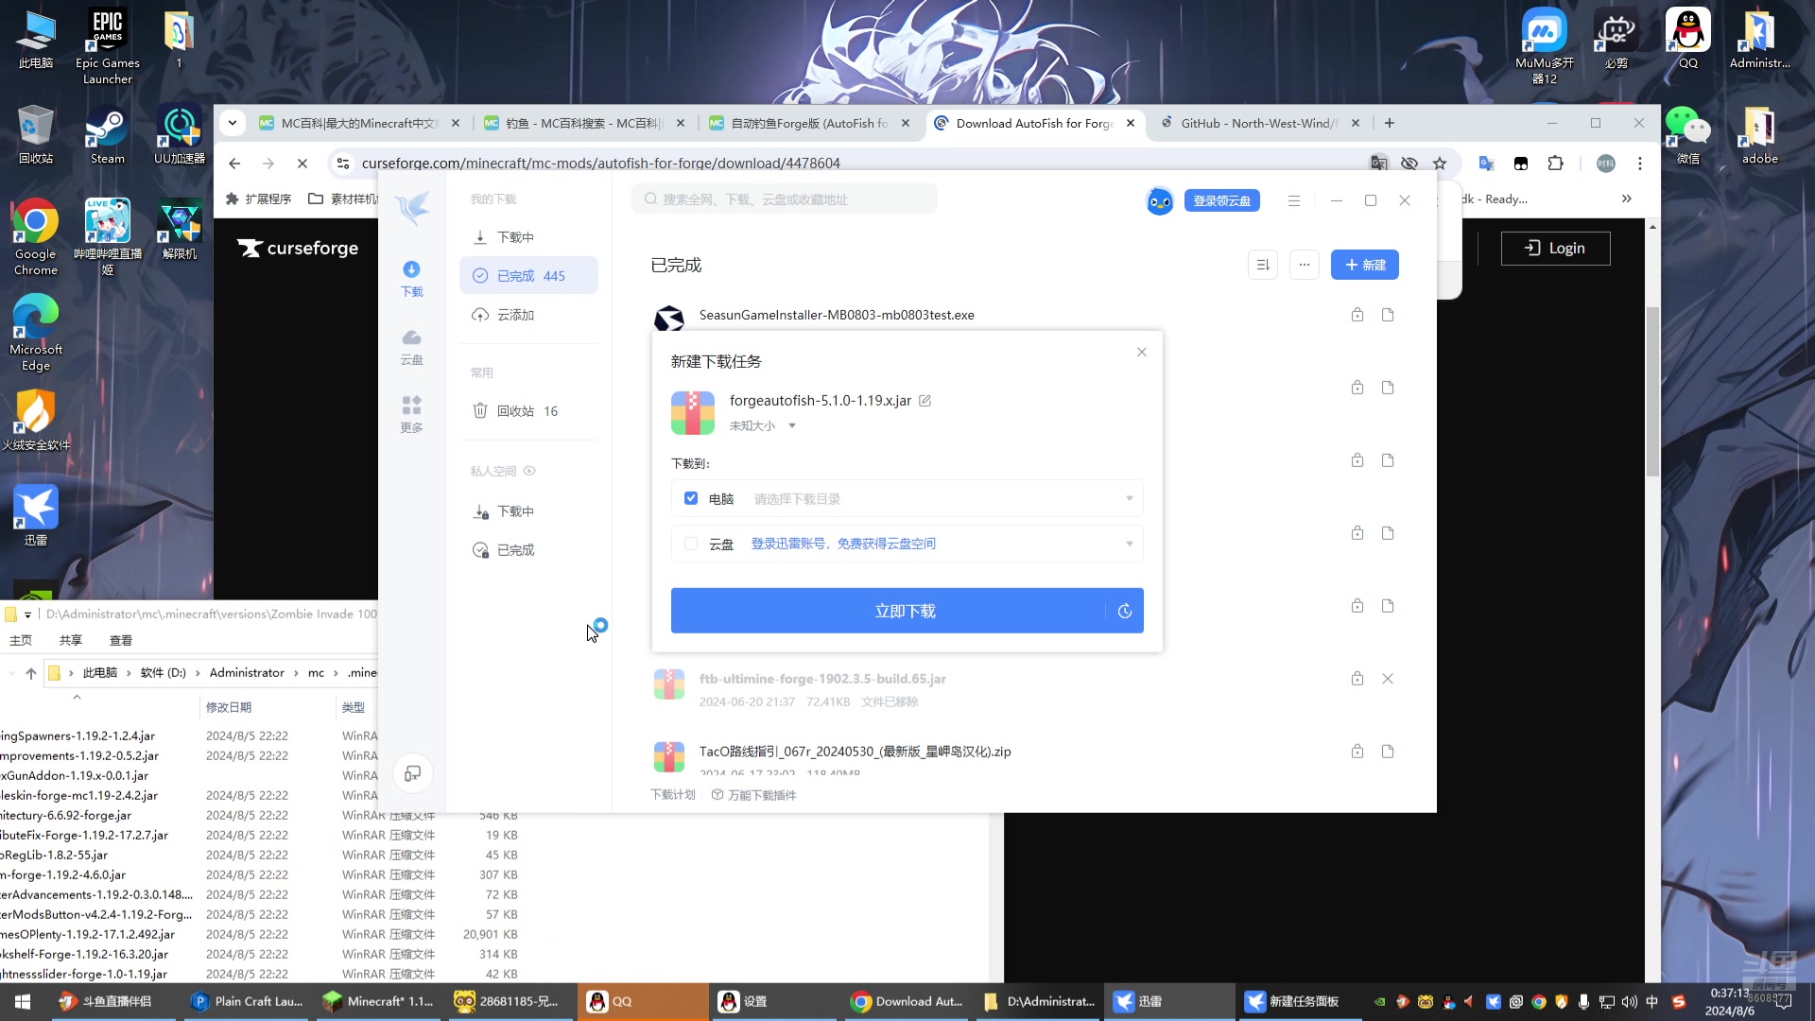Image resolution: width=1815 pixels, height=1021 pixels.
Task: Open sort list icon beside 新建
Action: coord(1263,265)
